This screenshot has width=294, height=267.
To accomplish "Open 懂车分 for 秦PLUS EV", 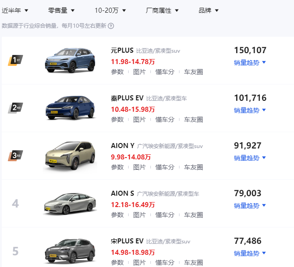I will pos(165,119).
